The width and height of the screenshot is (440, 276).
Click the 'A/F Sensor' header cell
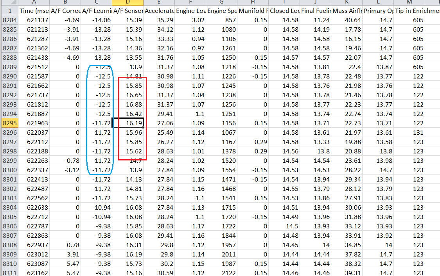[x=128, y=11]
